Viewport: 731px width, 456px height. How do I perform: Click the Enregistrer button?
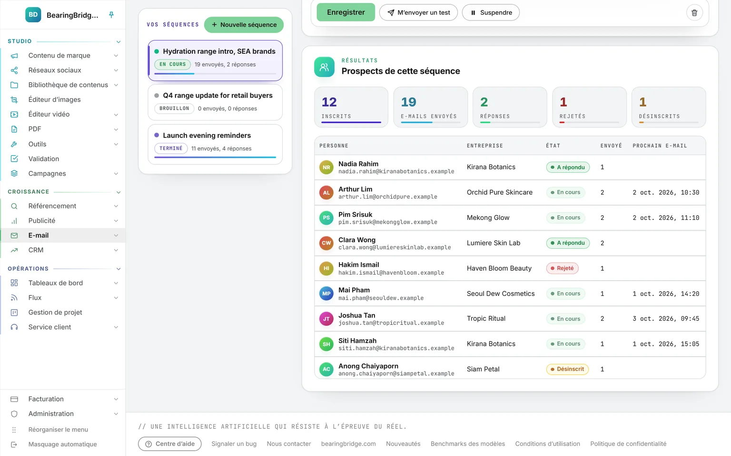346,12
